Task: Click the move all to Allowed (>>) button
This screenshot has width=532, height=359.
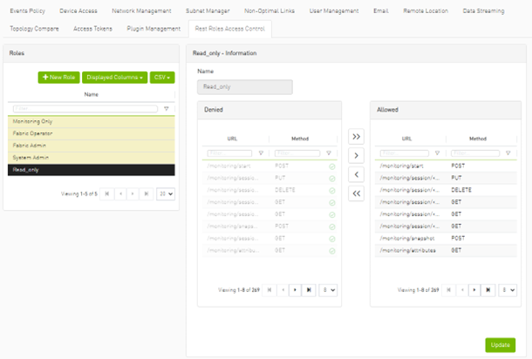Action: [x=356, y=137]
